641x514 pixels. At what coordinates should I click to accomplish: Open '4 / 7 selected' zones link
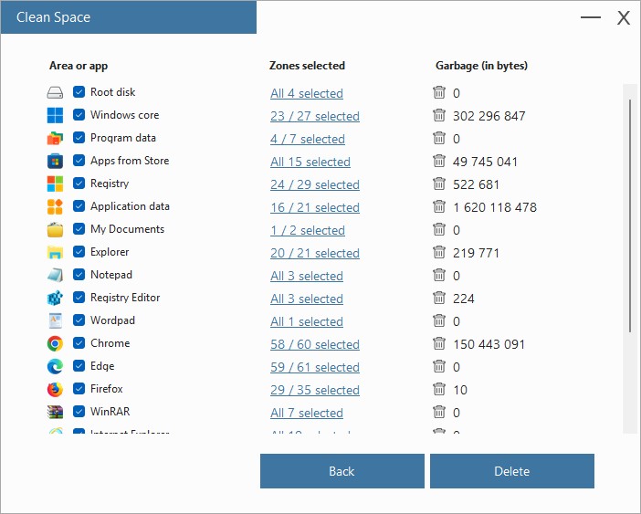pos(308,140)
